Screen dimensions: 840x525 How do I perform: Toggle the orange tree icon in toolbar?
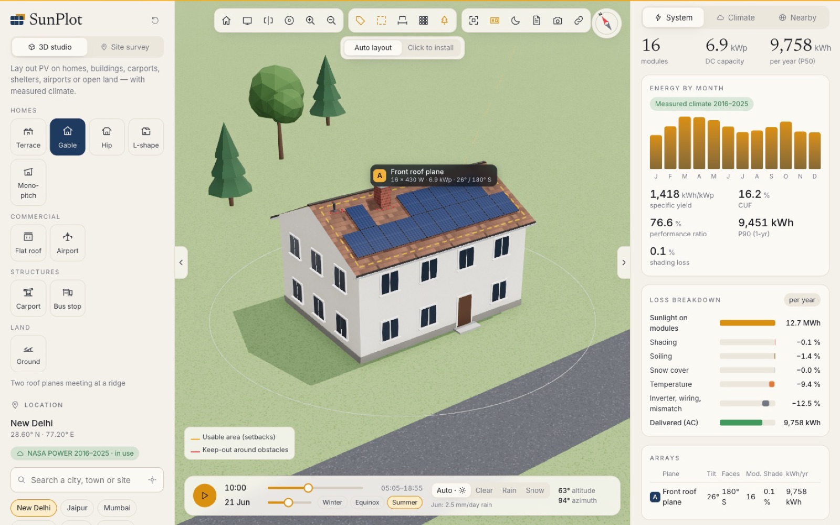(445, 20)
